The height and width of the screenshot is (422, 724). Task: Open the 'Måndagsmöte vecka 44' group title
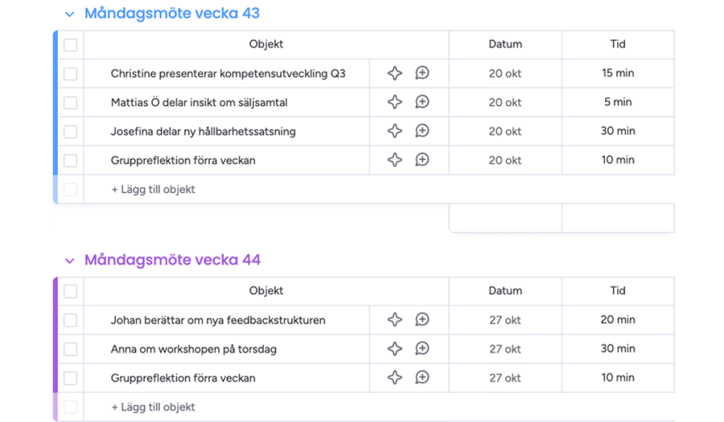coord(173,260)
